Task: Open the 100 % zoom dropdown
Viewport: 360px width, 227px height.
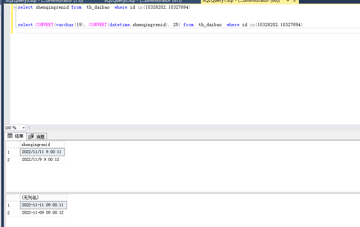Action: coord(24,128)
